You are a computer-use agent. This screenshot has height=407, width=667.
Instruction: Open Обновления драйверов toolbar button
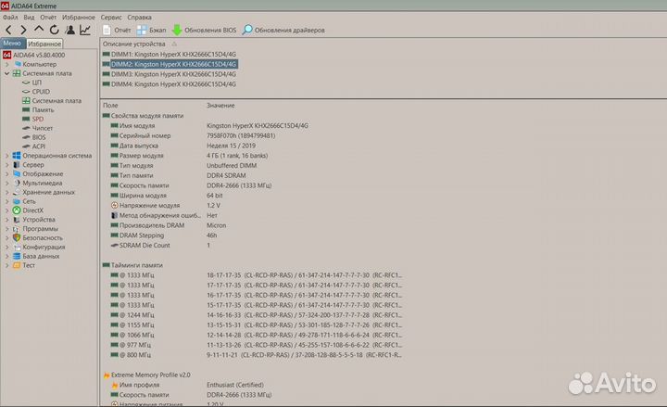tap(283, 31)
